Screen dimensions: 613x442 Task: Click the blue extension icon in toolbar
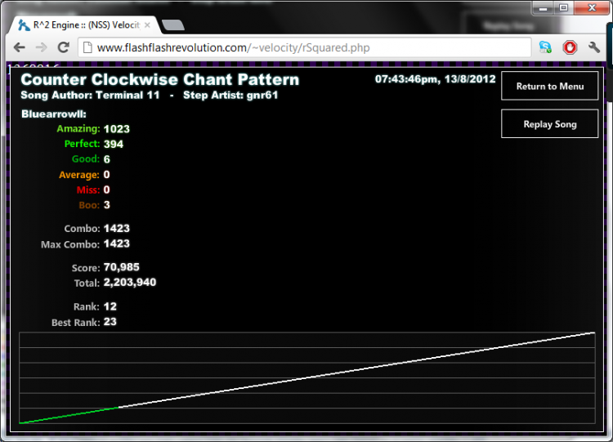(x=545, y=47)
